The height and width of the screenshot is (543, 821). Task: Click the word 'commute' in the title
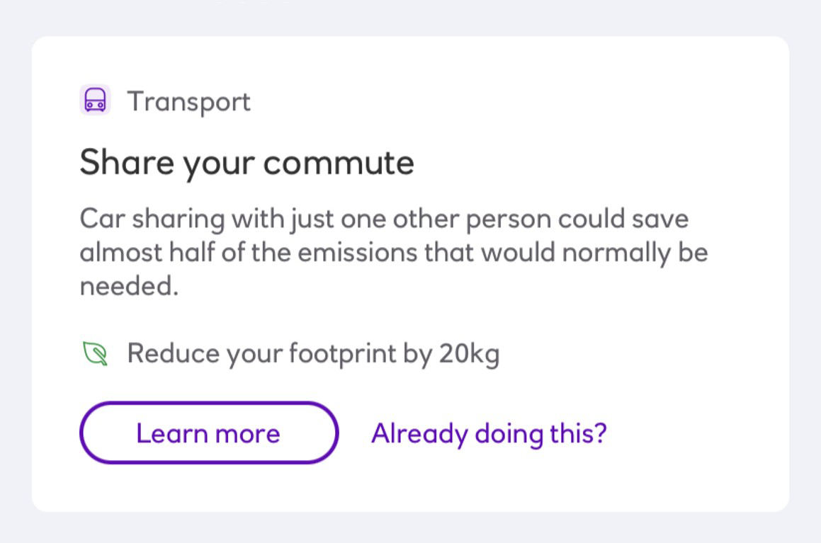(339, 163)
